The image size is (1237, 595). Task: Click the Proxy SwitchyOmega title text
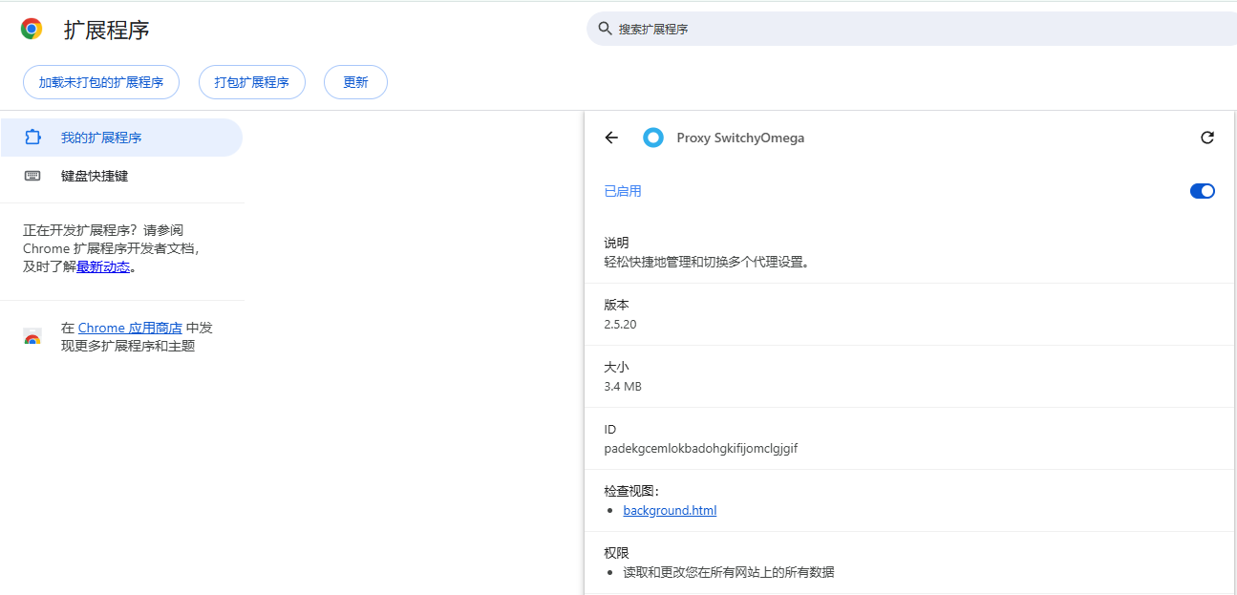pyautogui.click(x=740, y=138)
